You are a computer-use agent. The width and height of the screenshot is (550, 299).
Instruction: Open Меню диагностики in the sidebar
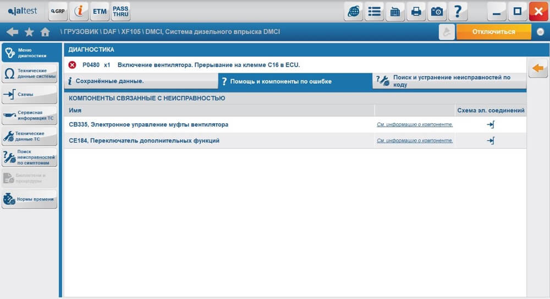(x=30, y=53)
